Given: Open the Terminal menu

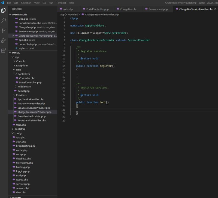Looking at the screenshot, I should point(61,3).
